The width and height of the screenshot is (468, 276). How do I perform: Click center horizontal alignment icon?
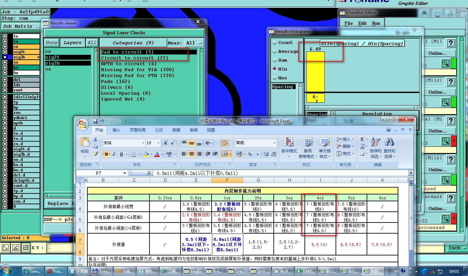(x=192, y=154)
